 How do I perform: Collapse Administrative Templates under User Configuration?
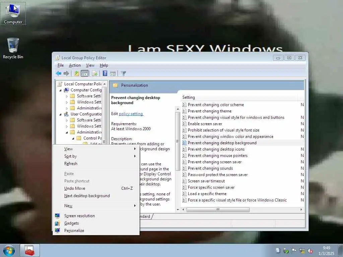click(67, 133)
